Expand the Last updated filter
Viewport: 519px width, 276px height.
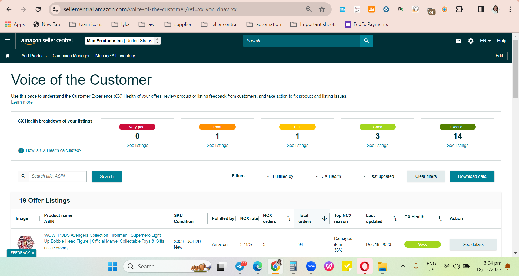coord(378,176)
